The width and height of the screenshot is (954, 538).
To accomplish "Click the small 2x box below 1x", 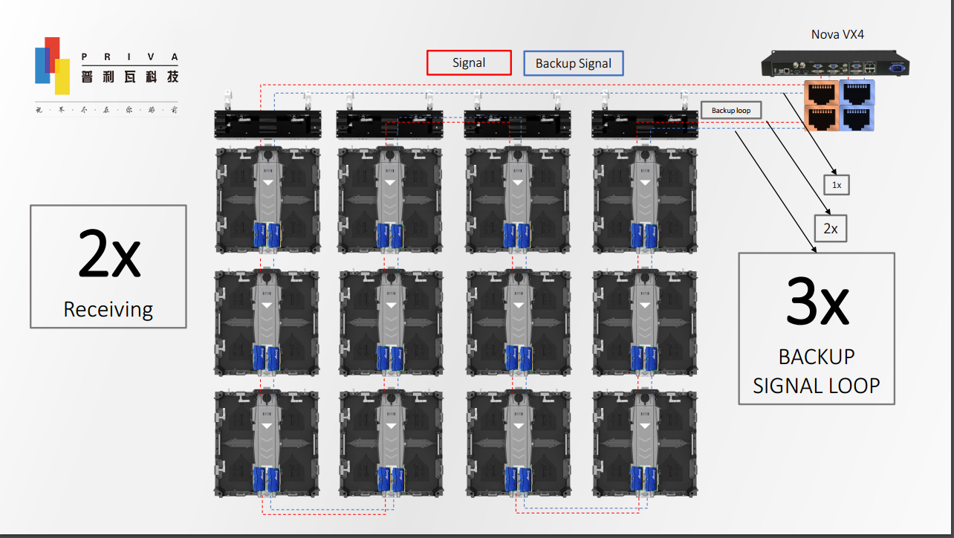I will tap(831, 229).
